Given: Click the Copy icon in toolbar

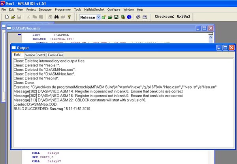Looking at the screenshot, I should (x=35, y=17).
